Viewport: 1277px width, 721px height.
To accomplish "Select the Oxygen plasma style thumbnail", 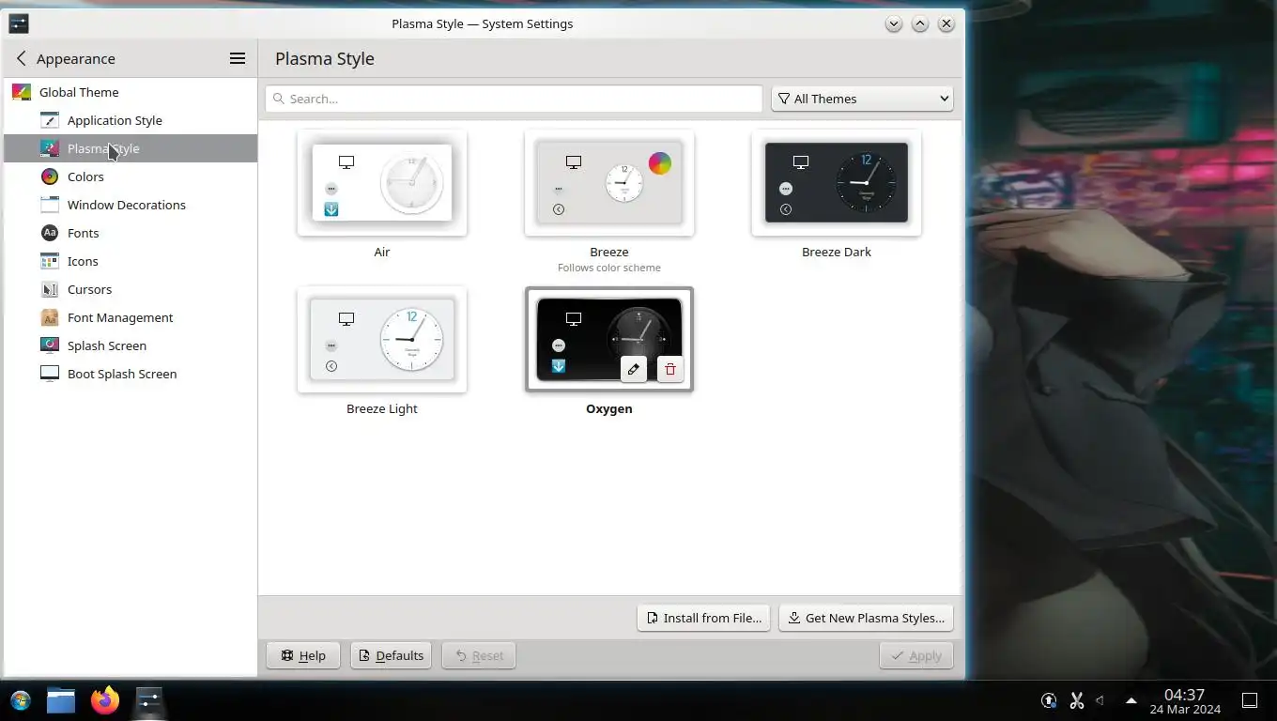I will [x=609, y=340].
